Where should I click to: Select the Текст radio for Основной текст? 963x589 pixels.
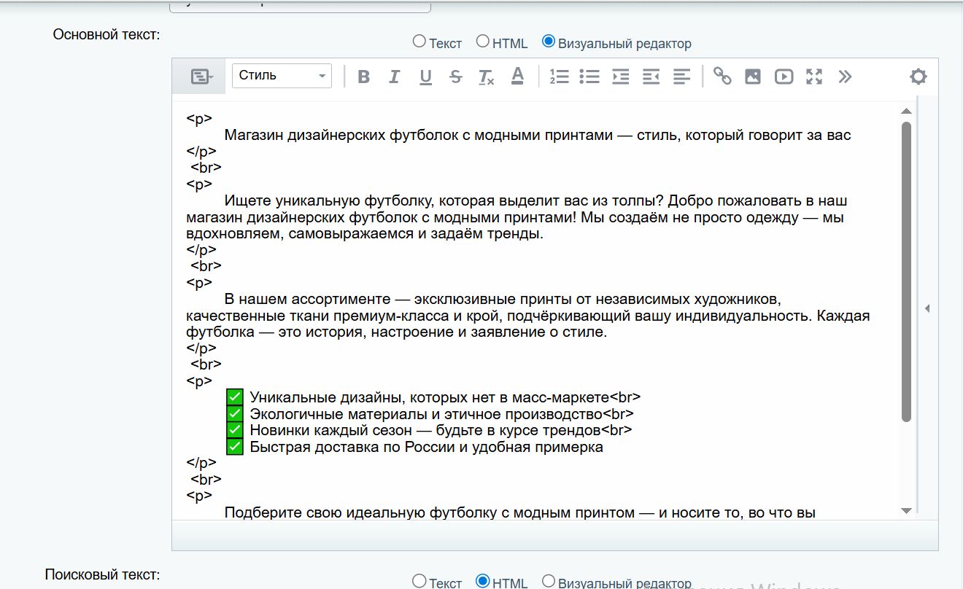click(x=419, y=42)
